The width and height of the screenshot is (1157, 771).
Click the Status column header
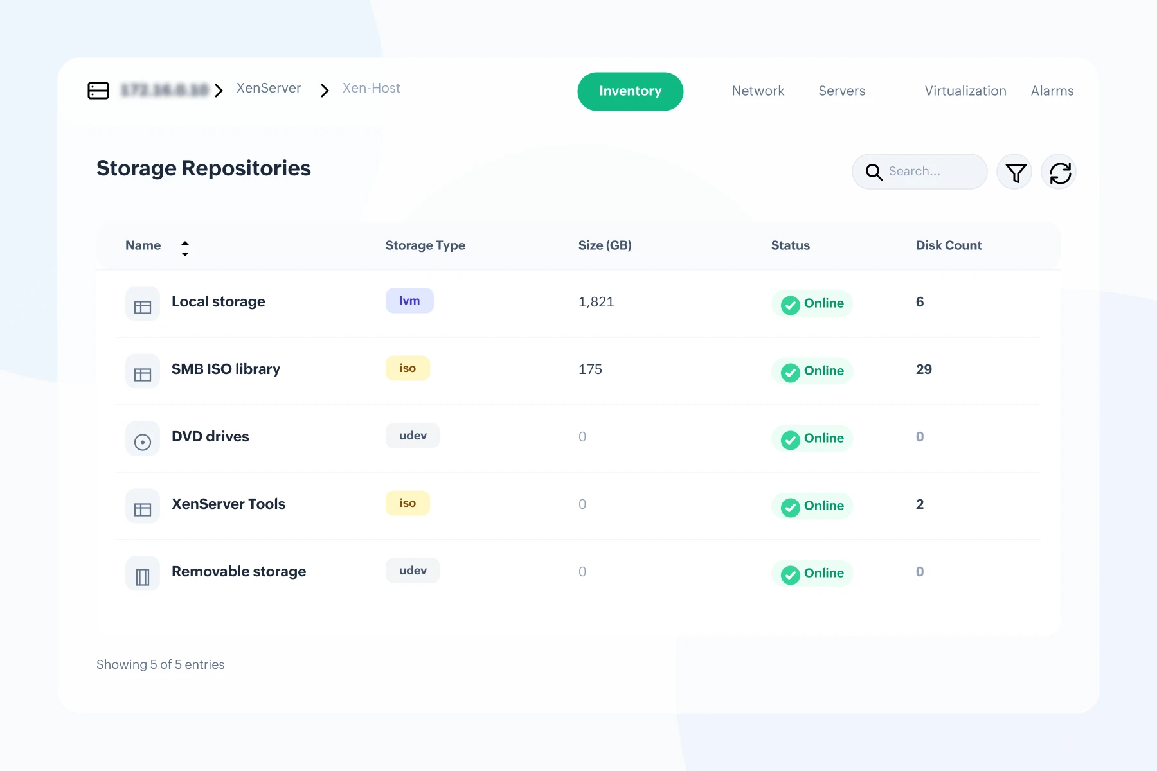click(x=791, y=245)
